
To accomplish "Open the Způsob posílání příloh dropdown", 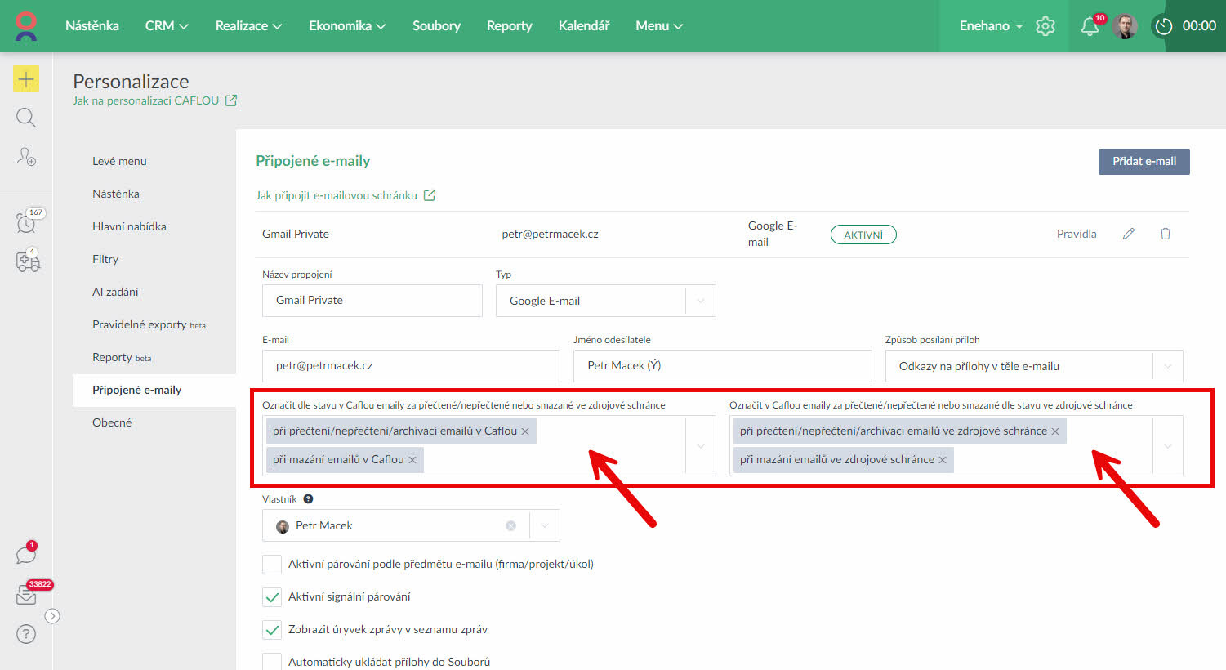I will (1167, 366).
